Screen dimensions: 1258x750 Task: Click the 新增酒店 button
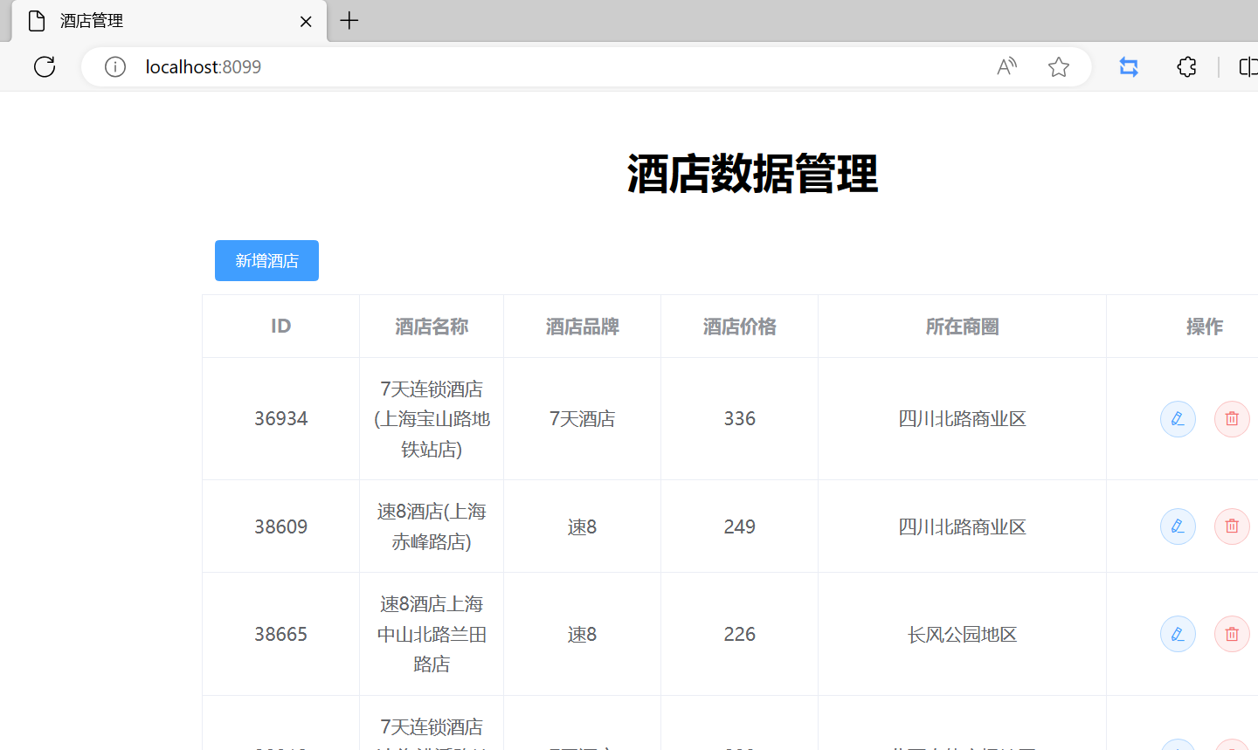[266, 260]
